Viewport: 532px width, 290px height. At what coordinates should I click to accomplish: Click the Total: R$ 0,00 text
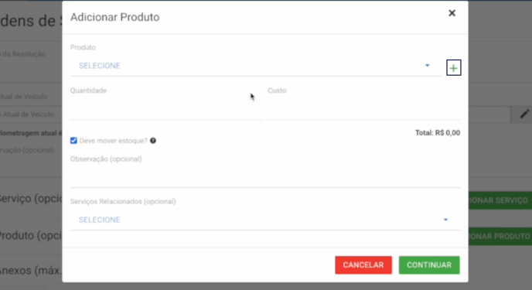coord(438,133)
